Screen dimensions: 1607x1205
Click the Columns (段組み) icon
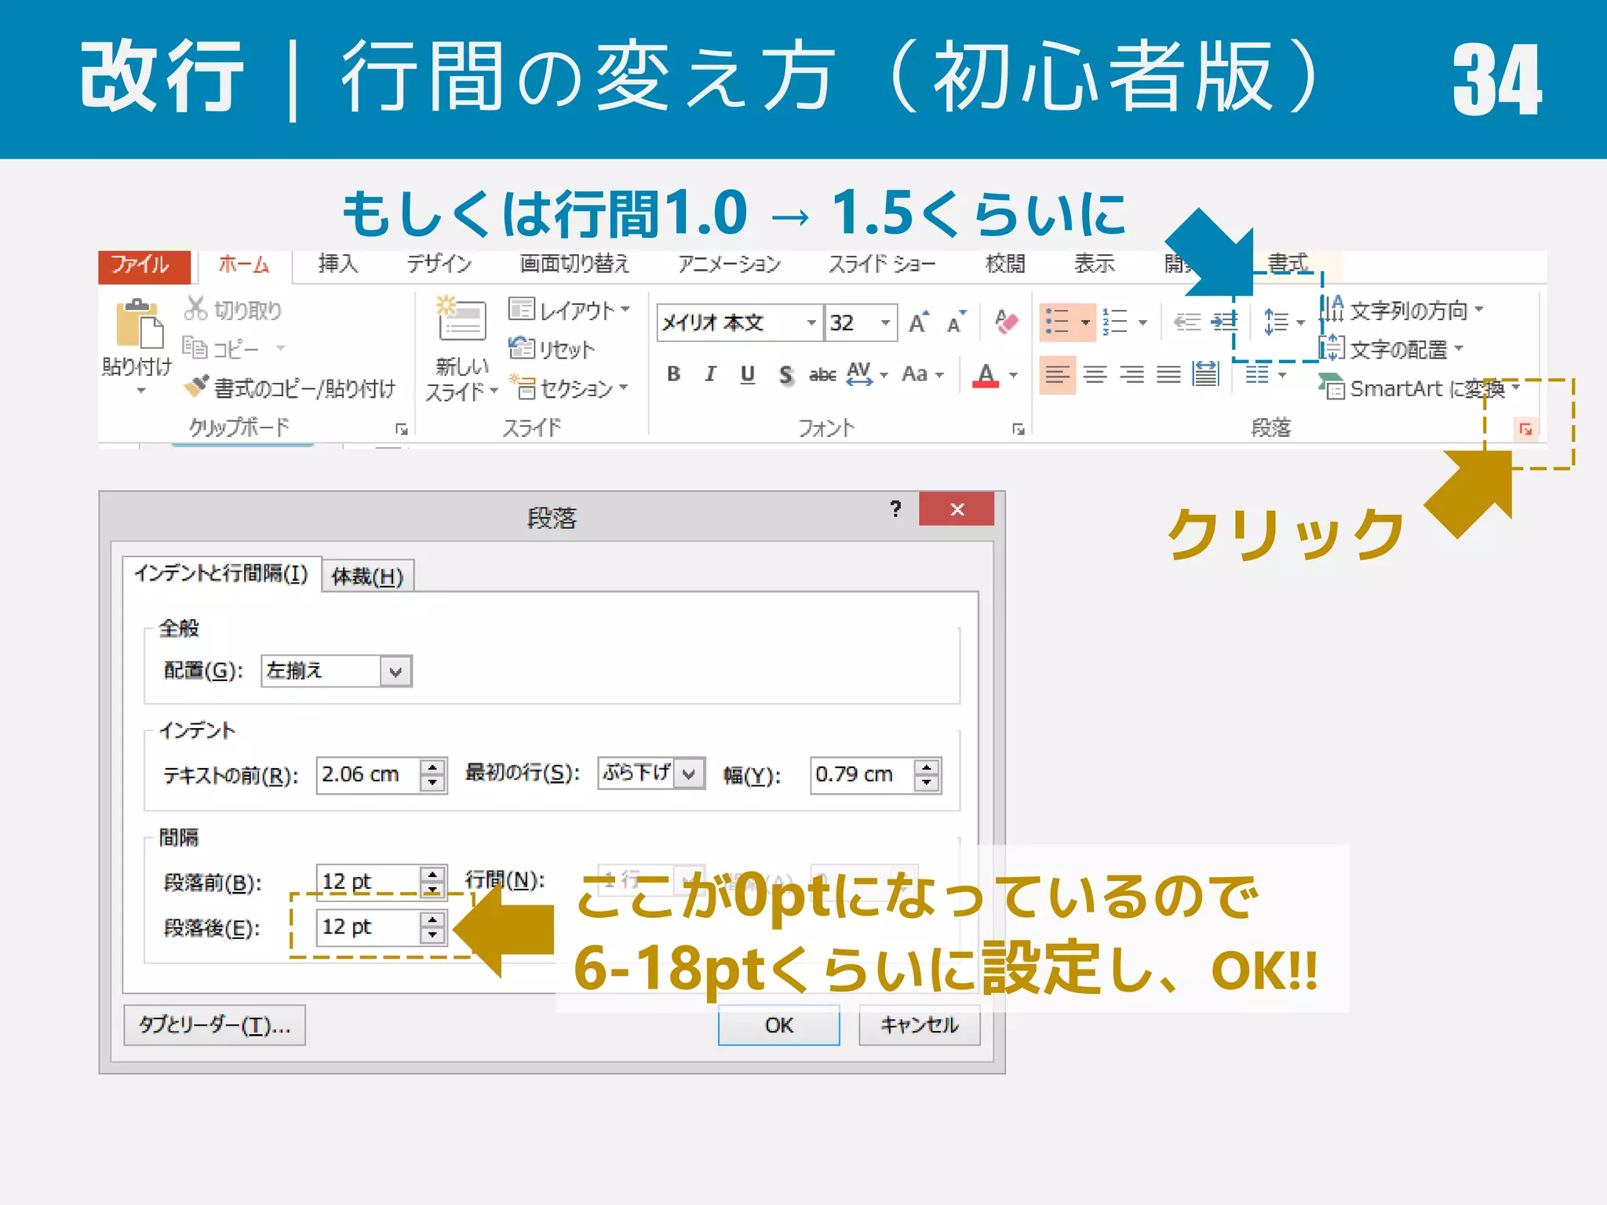click(x=1257, y=374)
